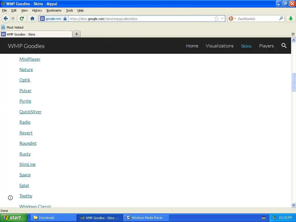This screenshot has height=222, width=296.
Task: Open a new tab with plus button
Action: [76, 34]
